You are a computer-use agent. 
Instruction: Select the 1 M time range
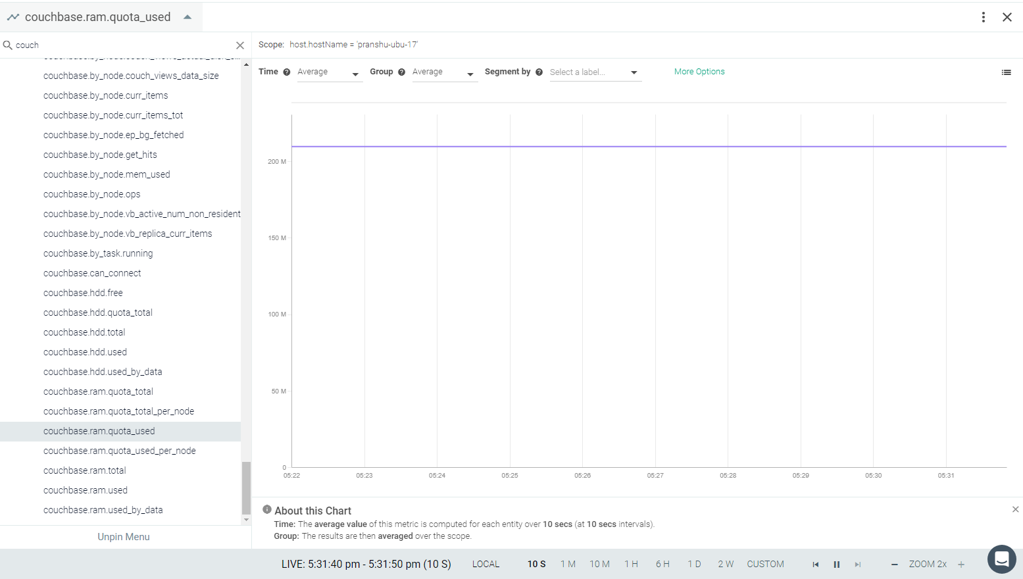click(x=568, y=565)
